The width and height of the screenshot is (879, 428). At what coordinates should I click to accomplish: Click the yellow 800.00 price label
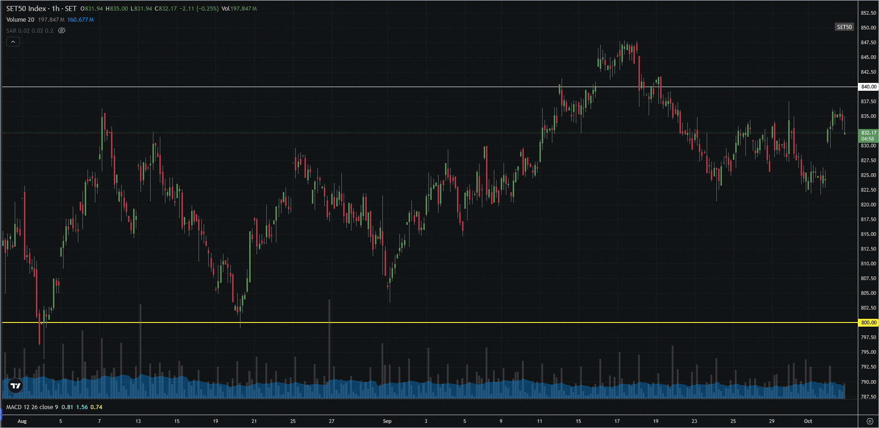tap(868, 322)
